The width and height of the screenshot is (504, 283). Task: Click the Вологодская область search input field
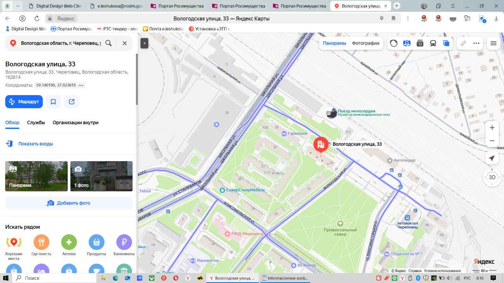[x=61, y=43]
